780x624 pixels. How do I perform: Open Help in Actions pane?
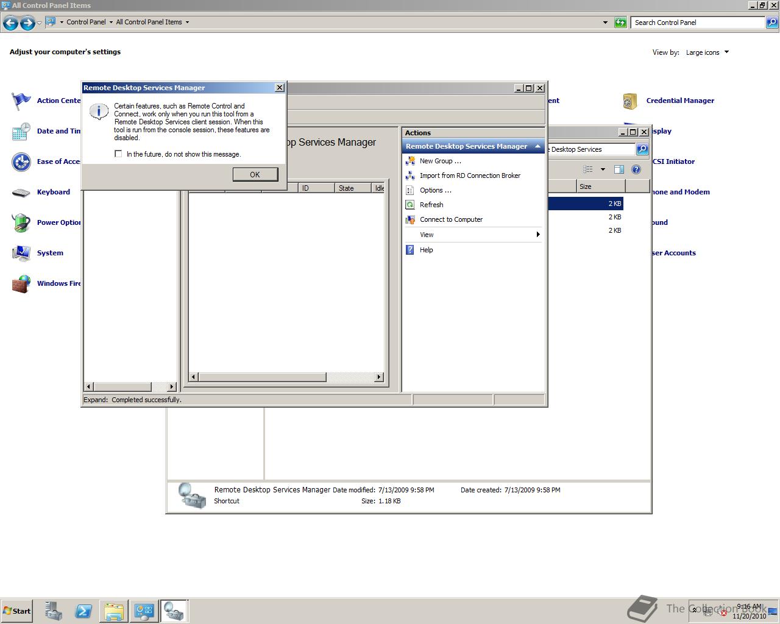[426, 250]
